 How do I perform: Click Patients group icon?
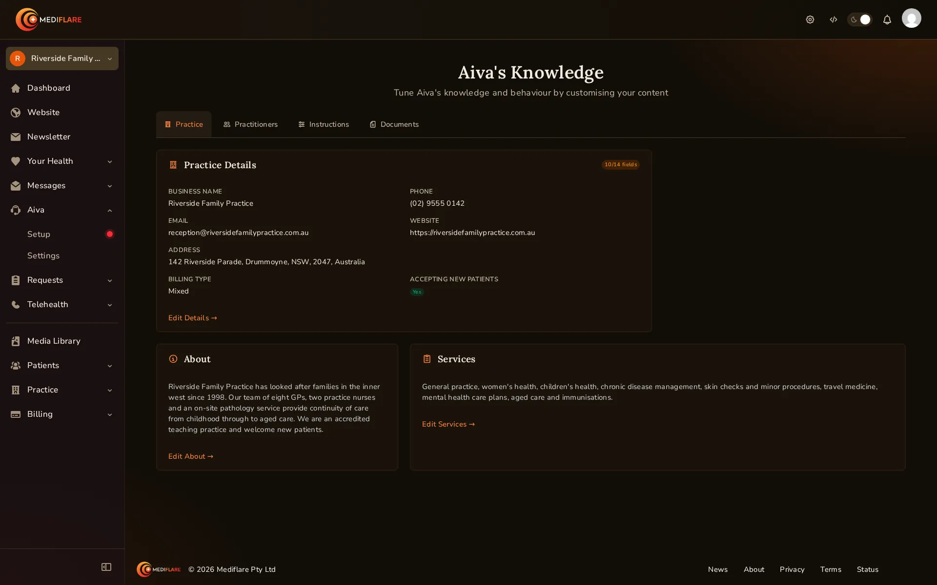tap(16, 366)
